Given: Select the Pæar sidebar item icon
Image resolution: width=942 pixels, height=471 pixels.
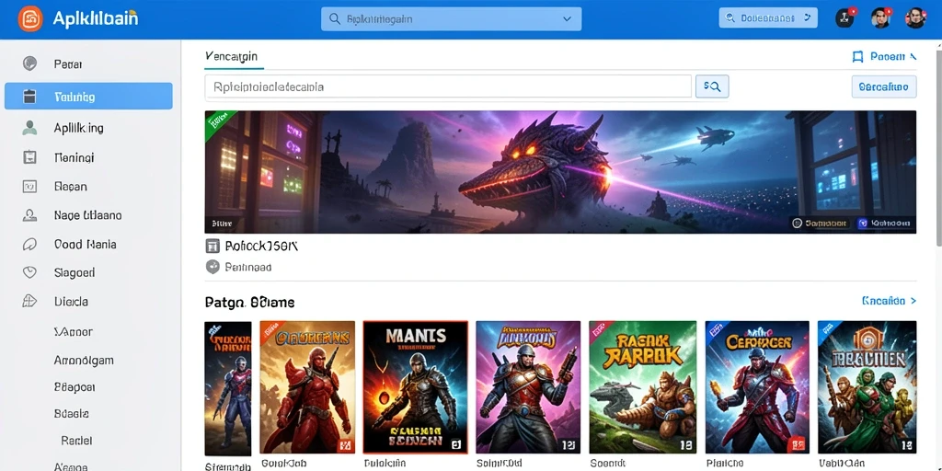Looking at the screenshot, I should tap(29, 63).
